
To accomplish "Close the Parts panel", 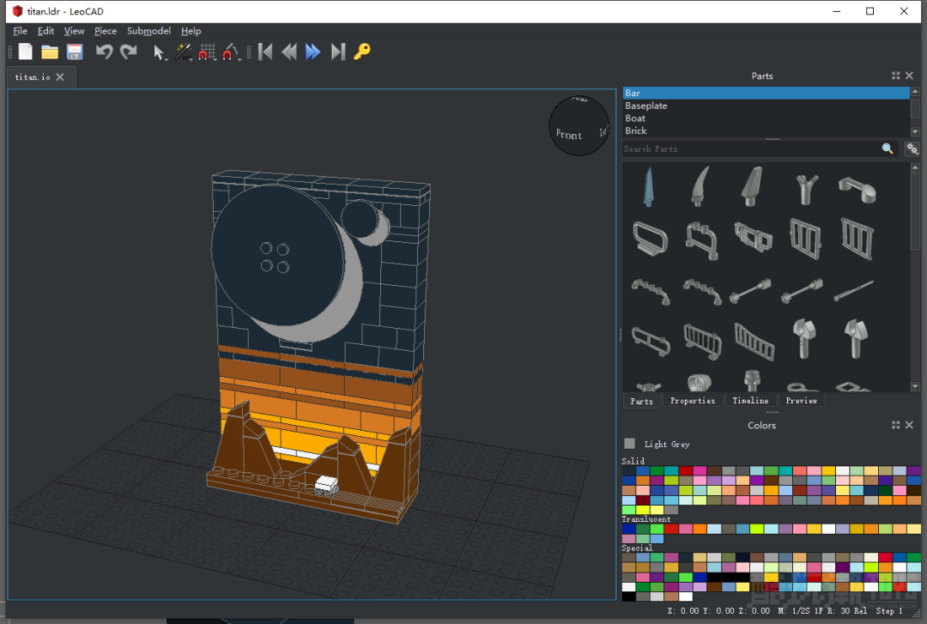I will click(x=909, y=76).
